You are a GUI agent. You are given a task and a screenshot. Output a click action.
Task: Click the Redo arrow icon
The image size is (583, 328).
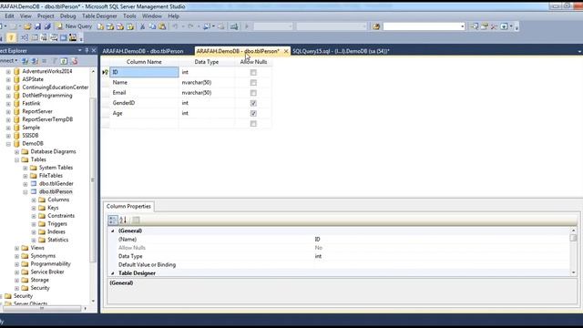click(x=190, y=26)
